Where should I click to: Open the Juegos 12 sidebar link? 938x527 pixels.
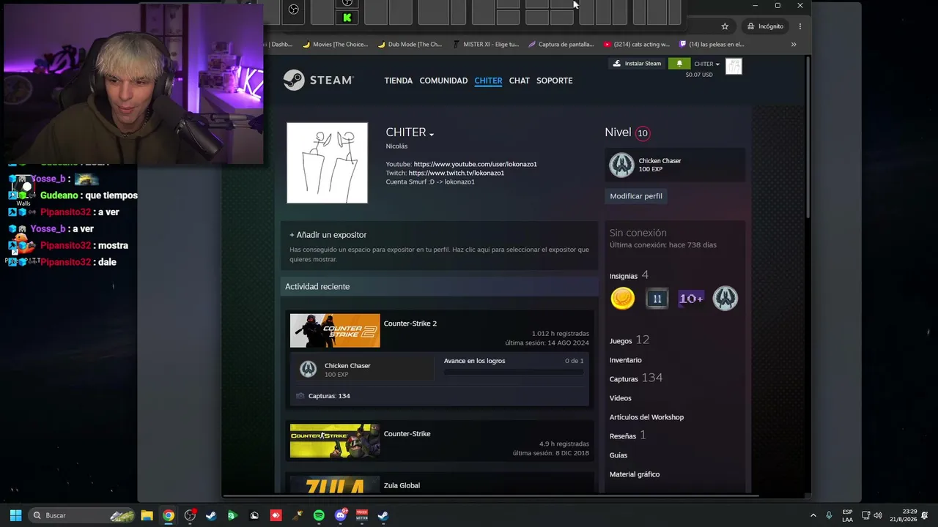(629, 340)
